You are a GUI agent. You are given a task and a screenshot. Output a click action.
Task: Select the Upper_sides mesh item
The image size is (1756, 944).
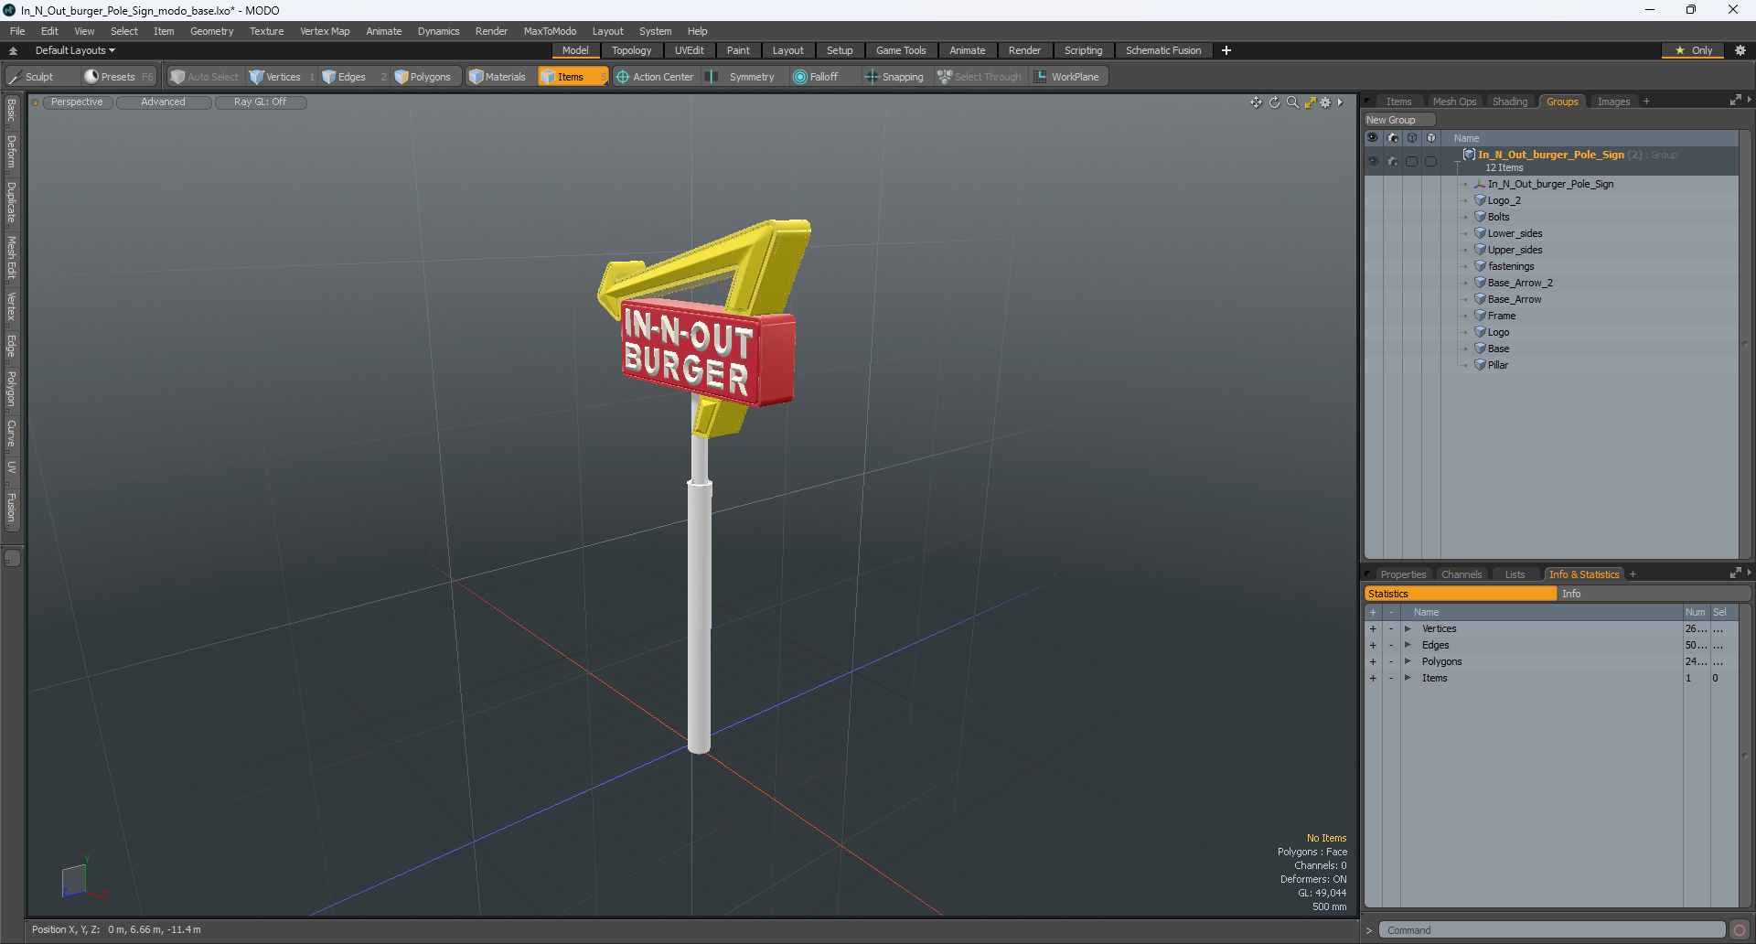tap(1515, 250)
